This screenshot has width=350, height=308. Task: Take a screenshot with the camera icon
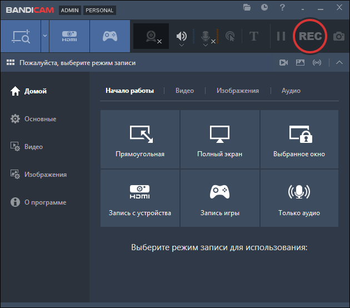pos(338,36)
